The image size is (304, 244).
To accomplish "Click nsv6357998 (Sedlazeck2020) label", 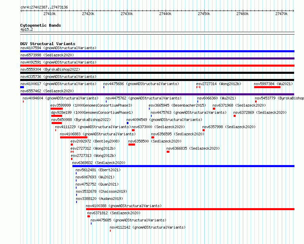I will [x=229, y=127].
